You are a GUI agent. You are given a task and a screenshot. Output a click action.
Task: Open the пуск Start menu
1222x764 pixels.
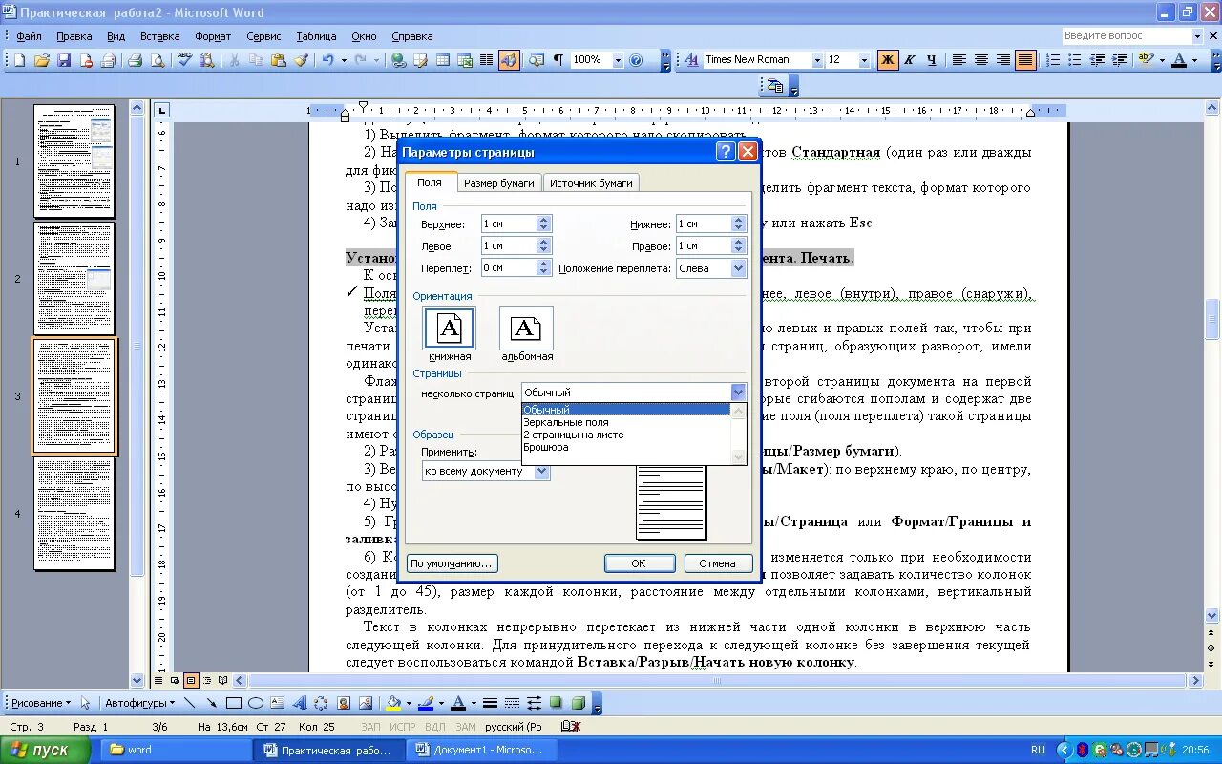pos(45,750)
